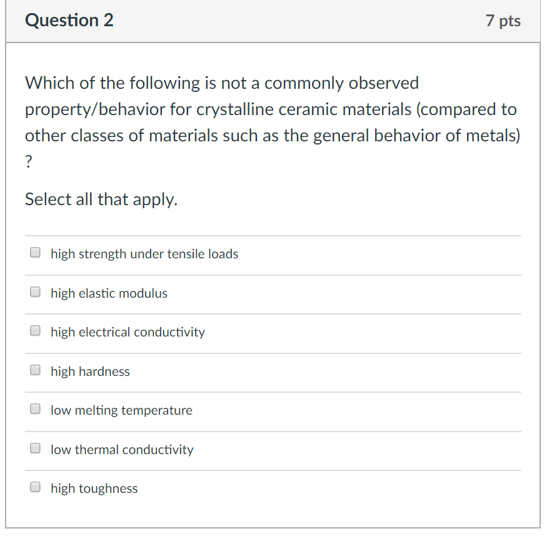
Task: Click the 'high electrical conductivity' label text
Action: click(128, 332)
